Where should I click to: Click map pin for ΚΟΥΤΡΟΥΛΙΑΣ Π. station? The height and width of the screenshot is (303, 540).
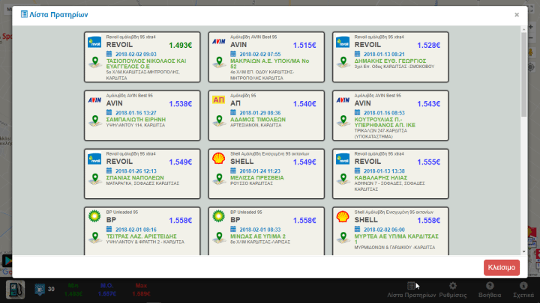tap(343, 120)
